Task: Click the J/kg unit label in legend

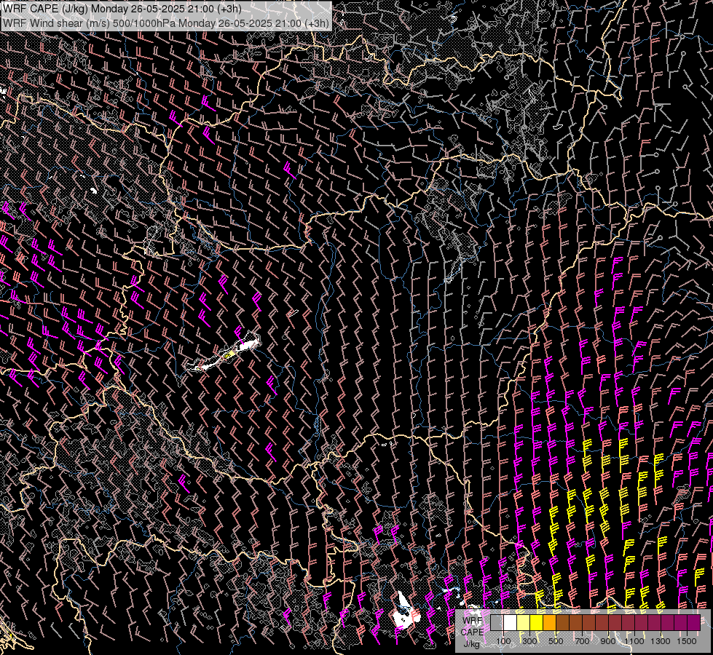Action: (x=471, y=644)
